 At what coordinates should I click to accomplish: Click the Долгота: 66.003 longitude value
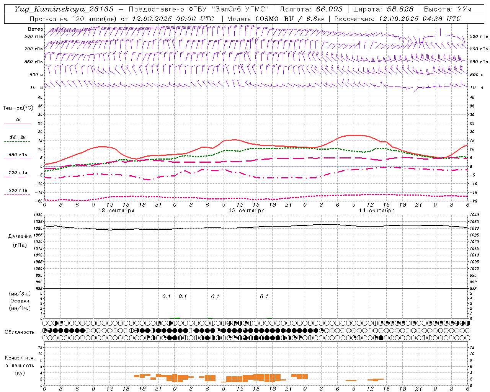311,9
